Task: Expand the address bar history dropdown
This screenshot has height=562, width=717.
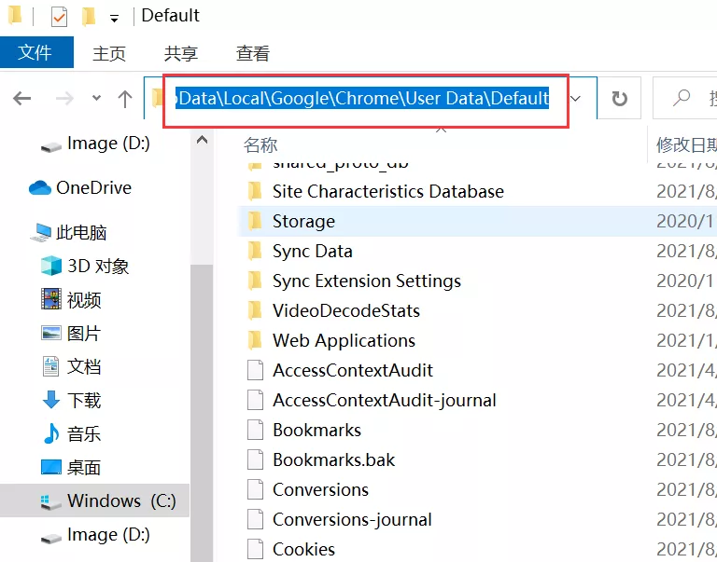Action: (x=577, y=99)
